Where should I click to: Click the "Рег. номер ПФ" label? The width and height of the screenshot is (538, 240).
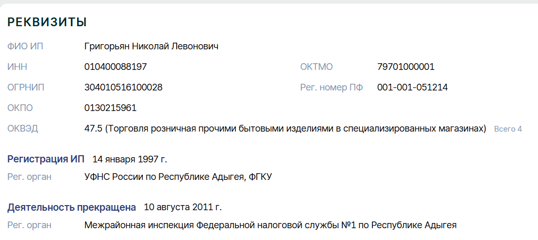(331, 87)
